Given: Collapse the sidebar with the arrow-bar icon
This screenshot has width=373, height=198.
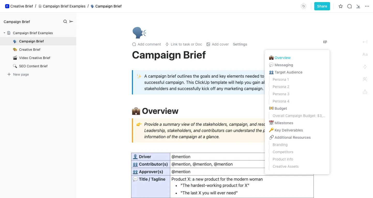Looking at the screenshot, I should tap(71, 21).
